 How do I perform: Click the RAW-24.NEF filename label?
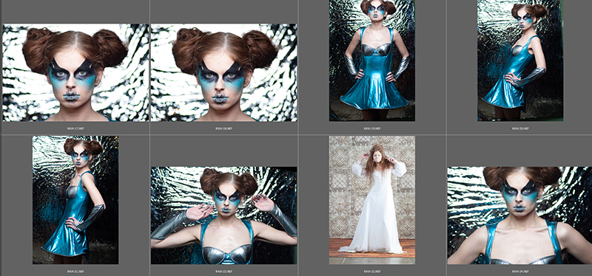coord(520,271)
